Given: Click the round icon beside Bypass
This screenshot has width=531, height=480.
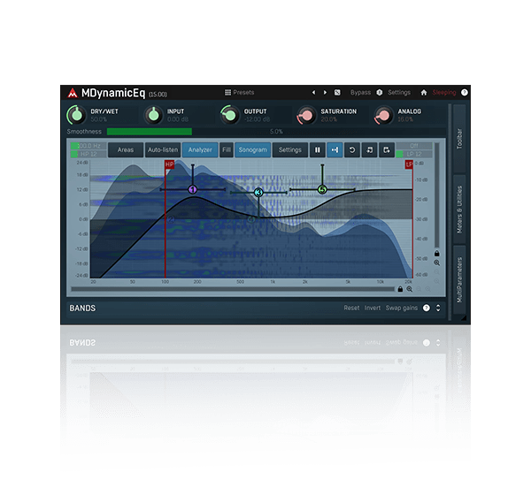Looking at the screenshot, I should coord(380,92).
